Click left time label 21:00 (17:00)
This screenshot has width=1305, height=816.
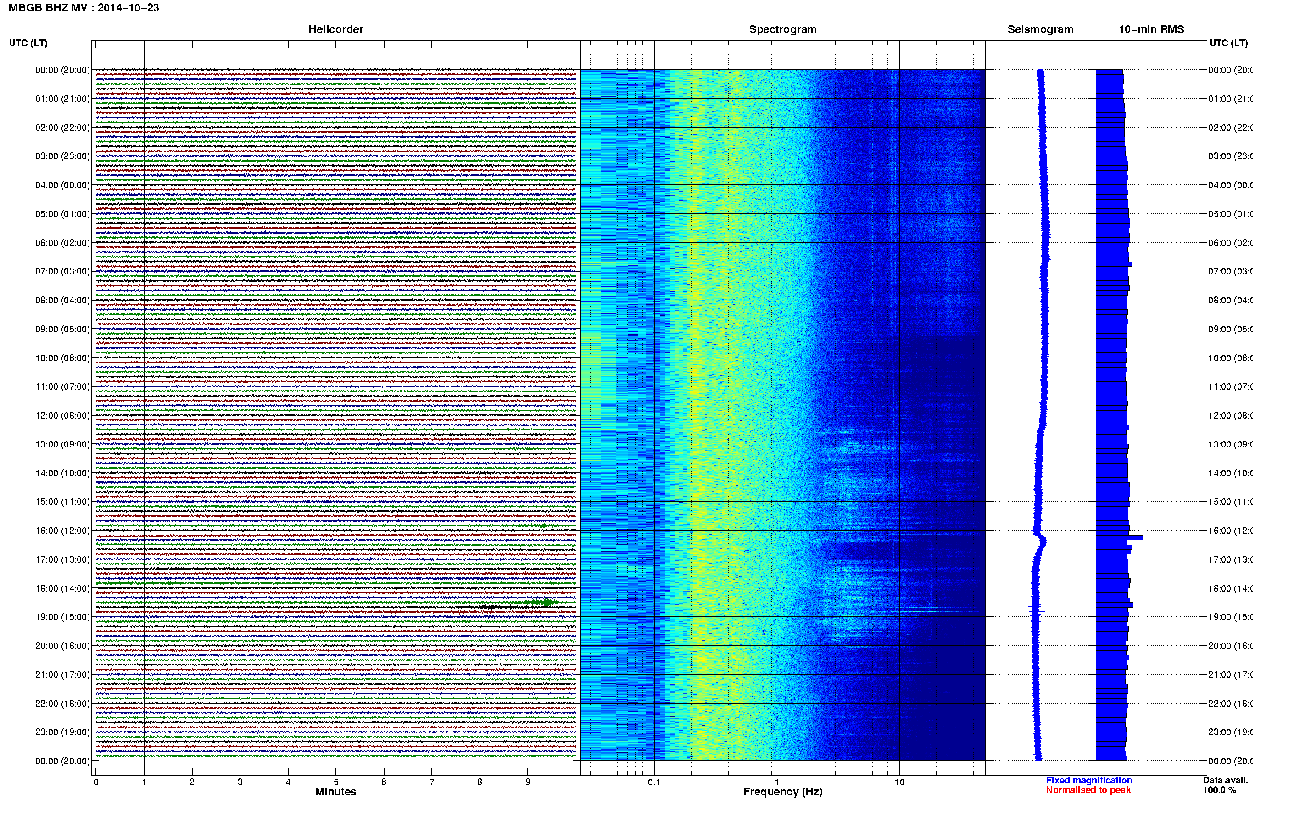(62, 675)
